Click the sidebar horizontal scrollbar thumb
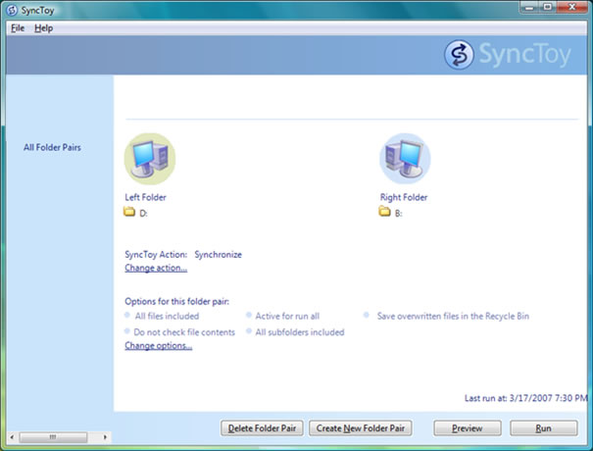 click(53, 437)
